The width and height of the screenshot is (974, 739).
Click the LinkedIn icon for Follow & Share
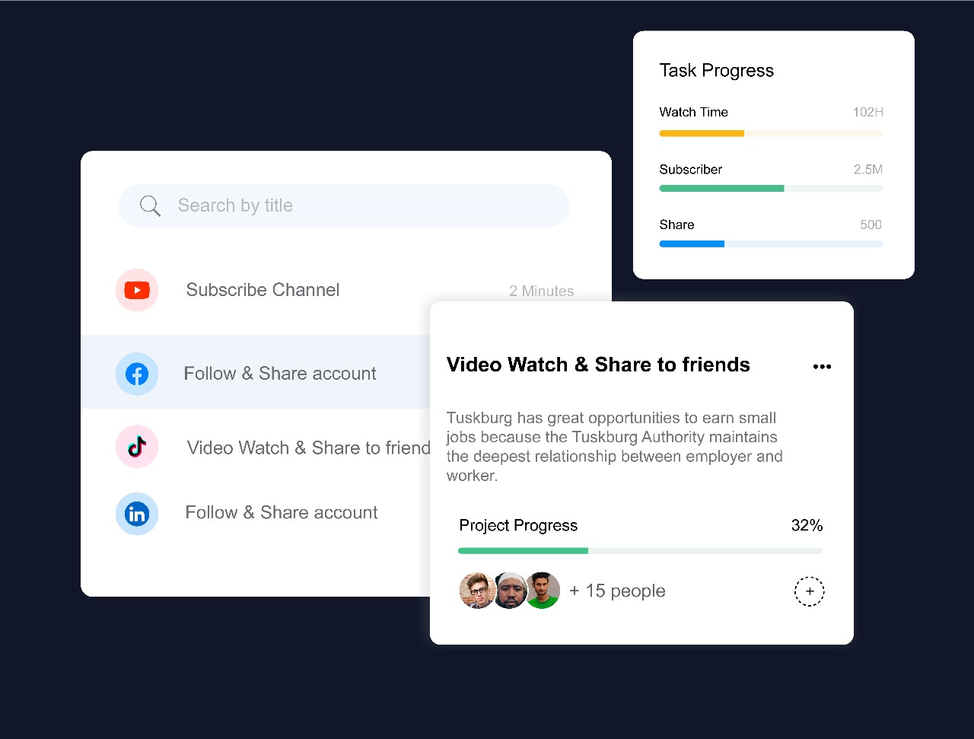[137, 514]
